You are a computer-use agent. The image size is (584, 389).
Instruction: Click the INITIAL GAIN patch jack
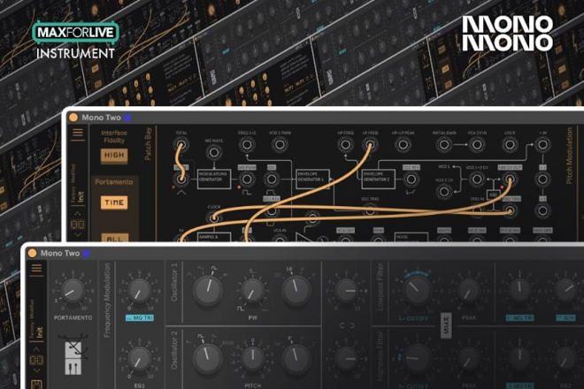444,145
